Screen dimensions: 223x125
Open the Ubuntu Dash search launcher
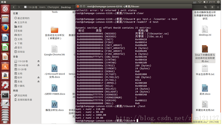(x=5, y=9)
